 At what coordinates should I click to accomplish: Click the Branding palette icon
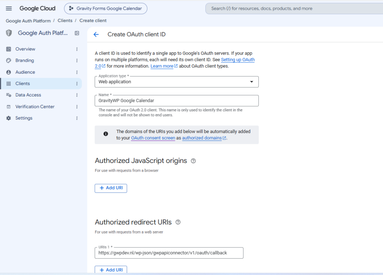[9, 61]
